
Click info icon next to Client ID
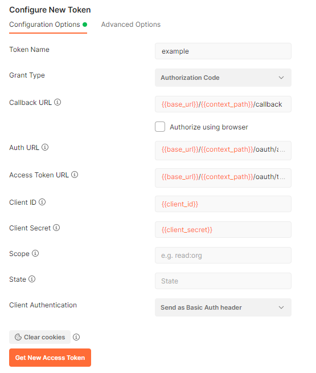(x=42, y=202)
